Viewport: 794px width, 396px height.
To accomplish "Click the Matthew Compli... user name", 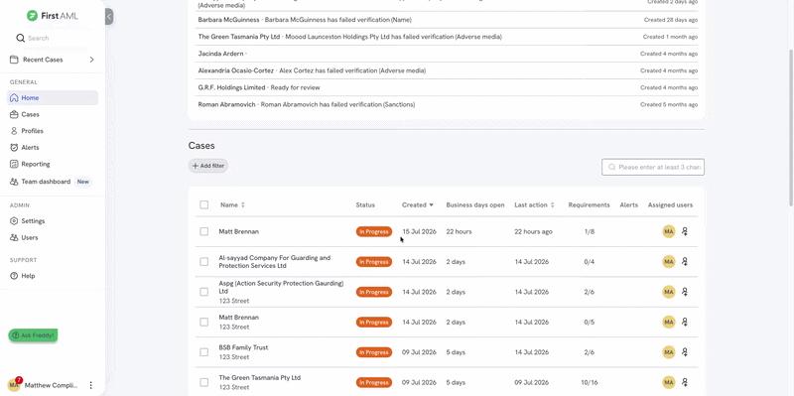I will tap(52, 385).
